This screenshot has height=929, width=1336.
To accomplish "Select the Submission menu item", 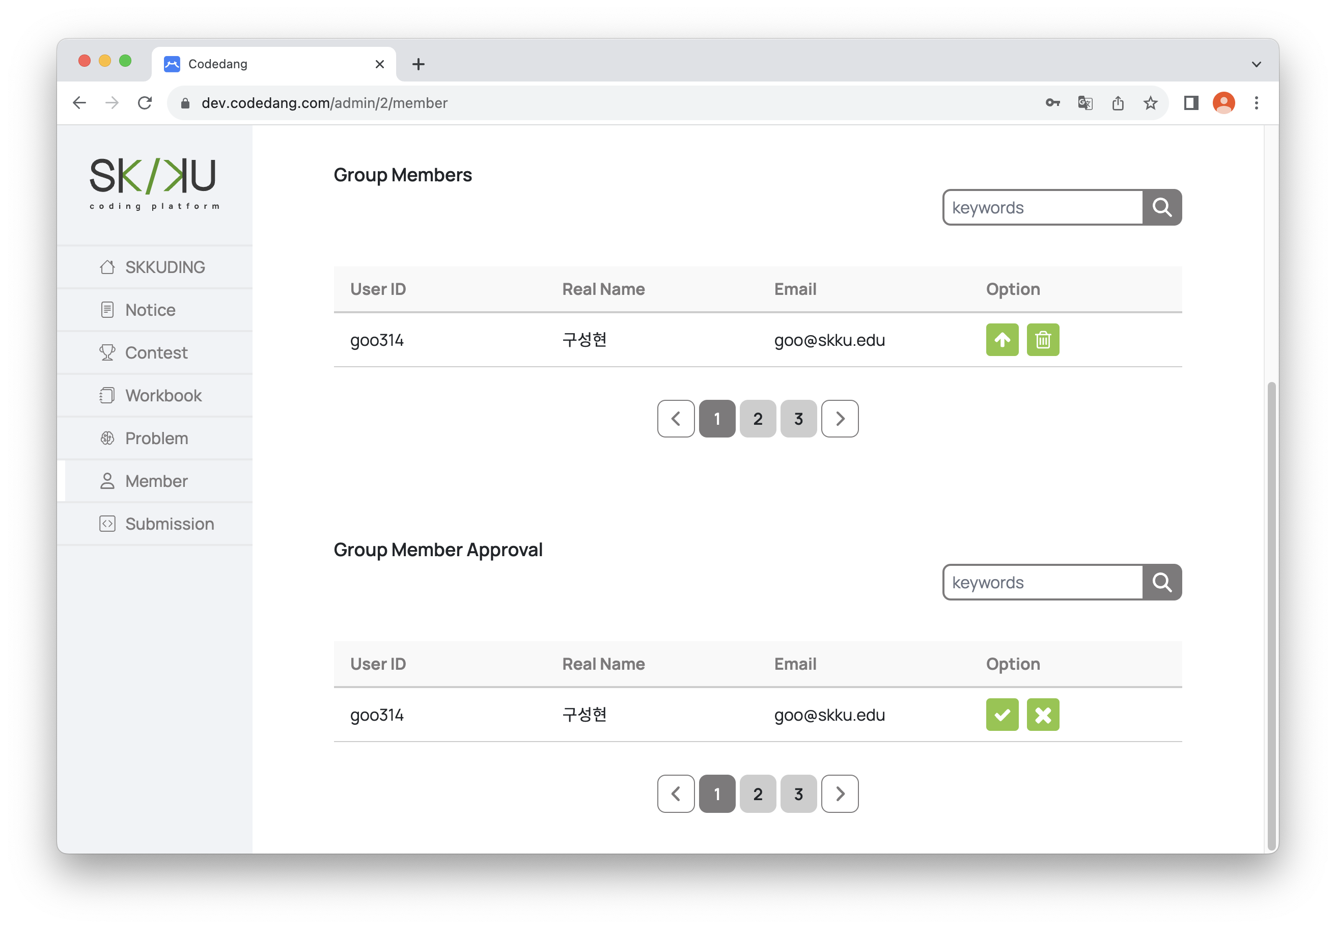I will [169, 524].
